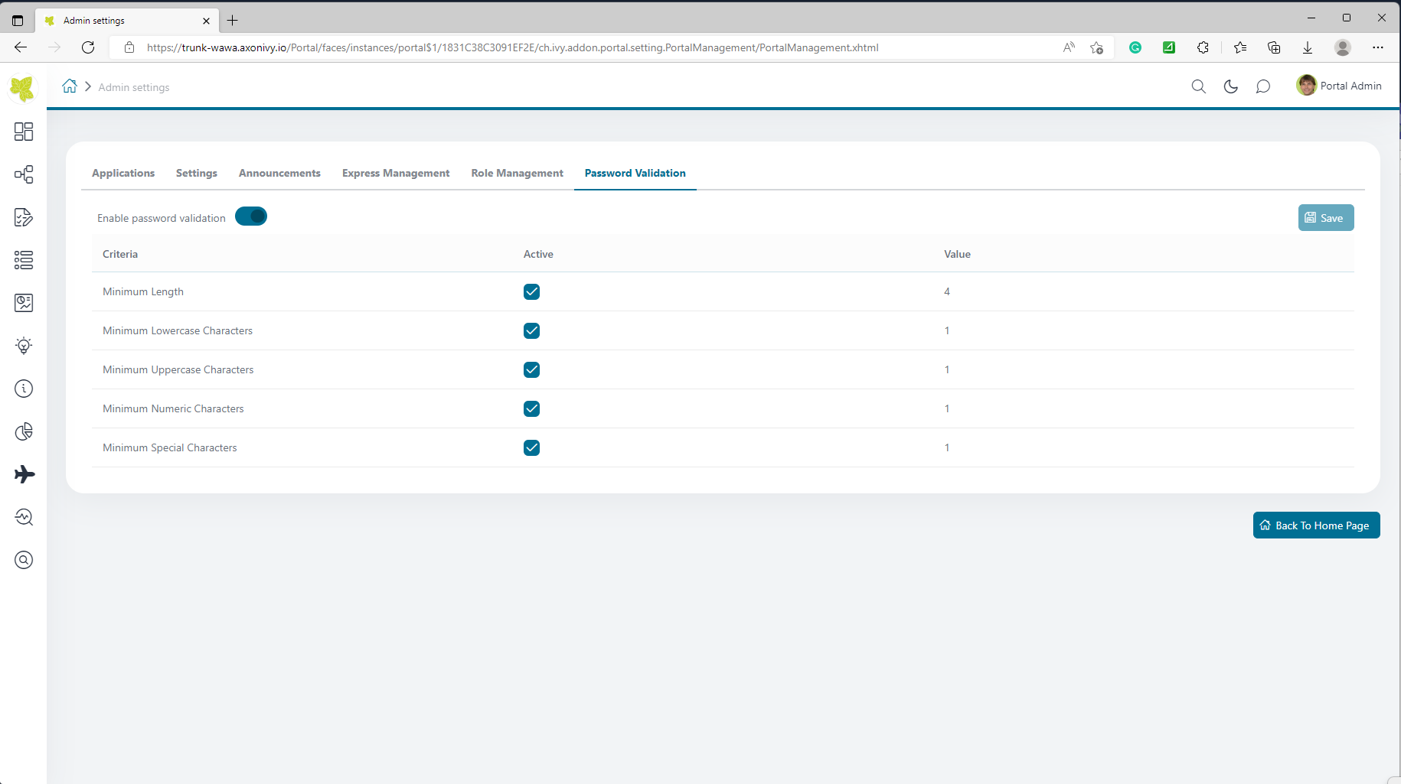Click the info circle sidebar icon

click(24, 389)
